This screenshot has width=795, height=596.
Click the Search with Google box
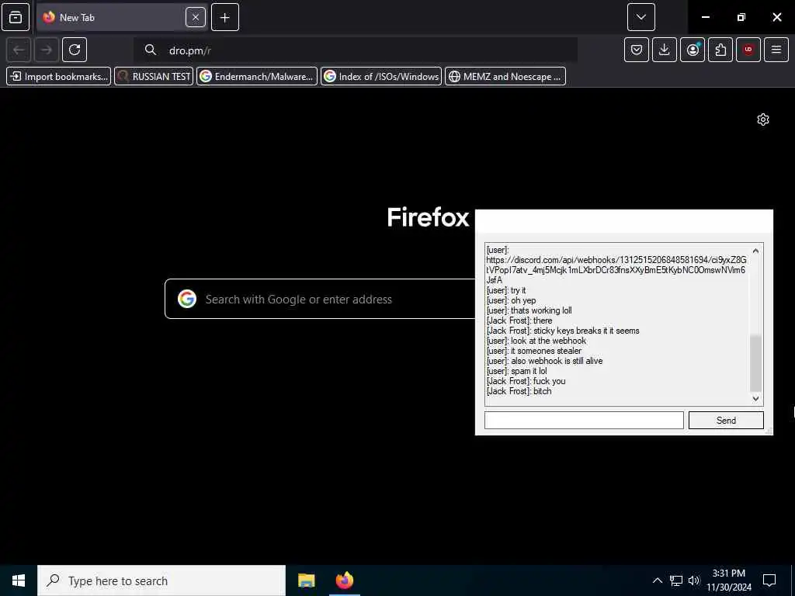point(320,299)
